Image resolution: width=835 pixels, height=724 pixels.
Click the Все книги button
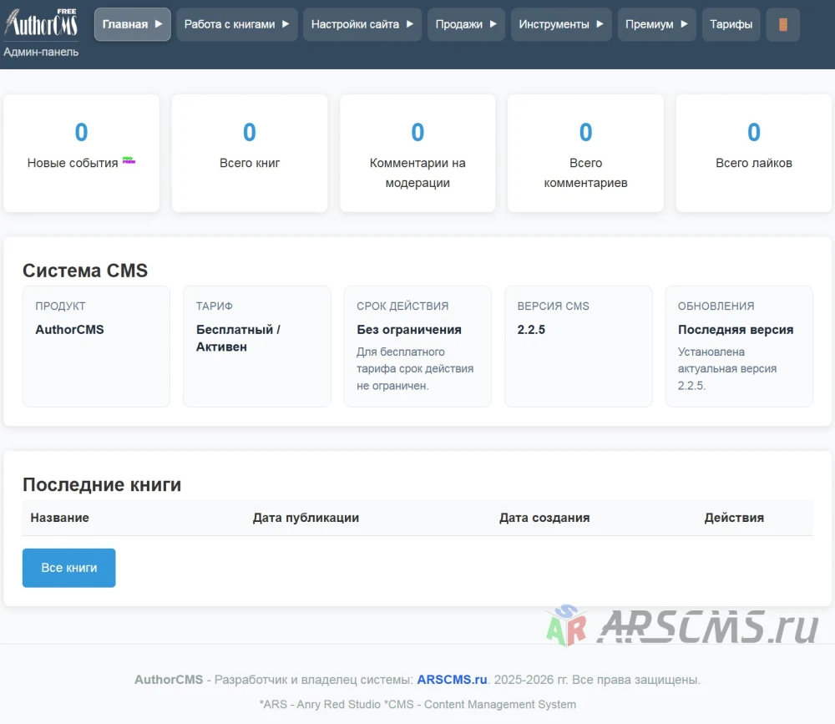click(x=68, y=568)
